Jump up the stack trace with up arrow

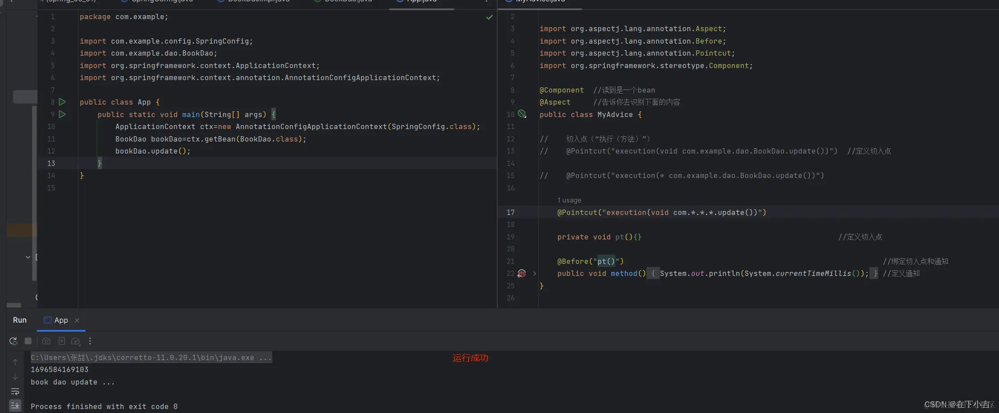[x=15, y=362]
